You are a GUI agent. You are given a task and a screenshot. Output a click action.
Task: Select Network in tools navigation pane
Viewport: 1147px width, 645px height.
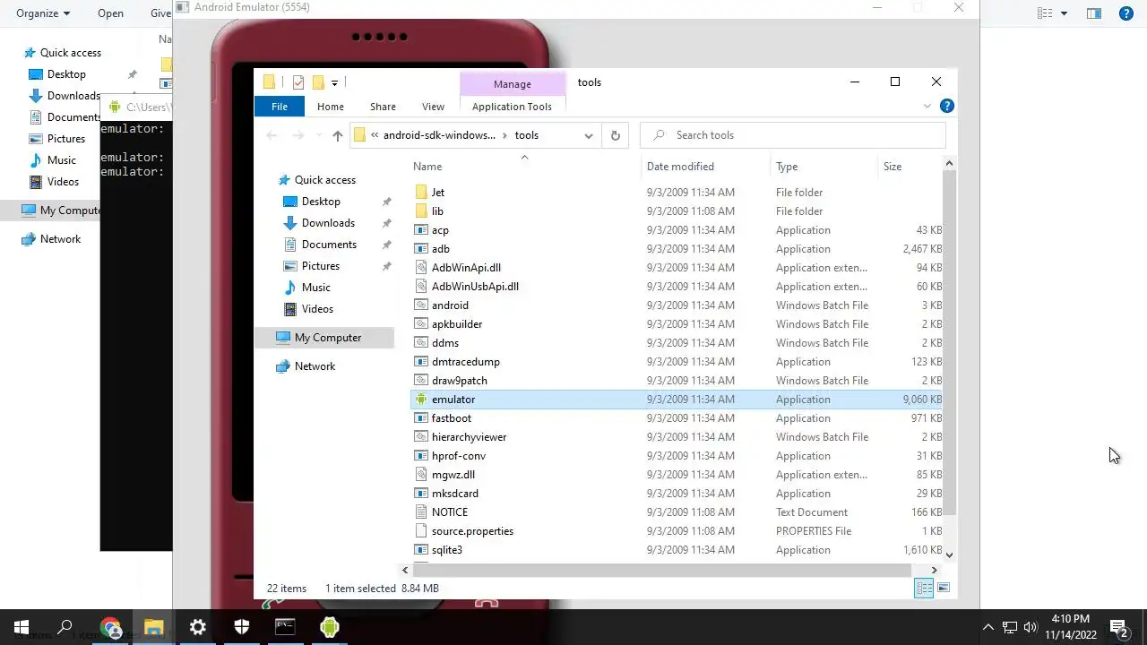click(315, 366)
